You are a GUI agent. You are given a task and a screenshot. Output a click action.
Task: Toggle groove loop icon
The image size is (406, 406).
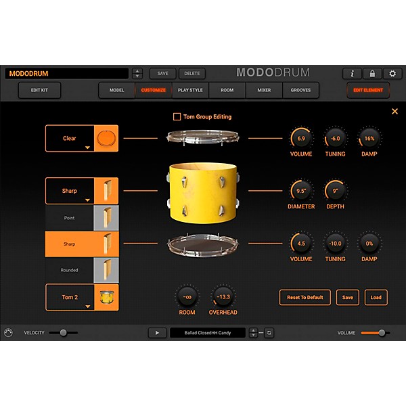tap(269, 333)
